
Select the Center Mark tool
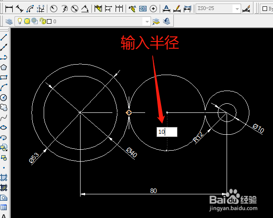click(153, 9)
